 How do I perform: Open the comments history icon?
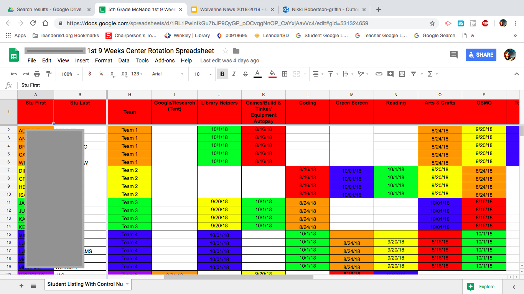coord(454,55)
